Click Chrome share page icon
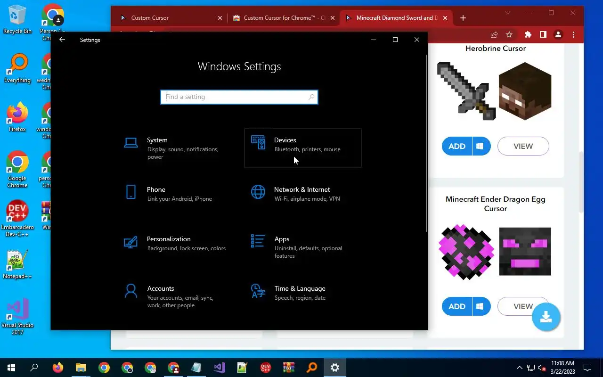603x377 pixels. tap(494, 34)
